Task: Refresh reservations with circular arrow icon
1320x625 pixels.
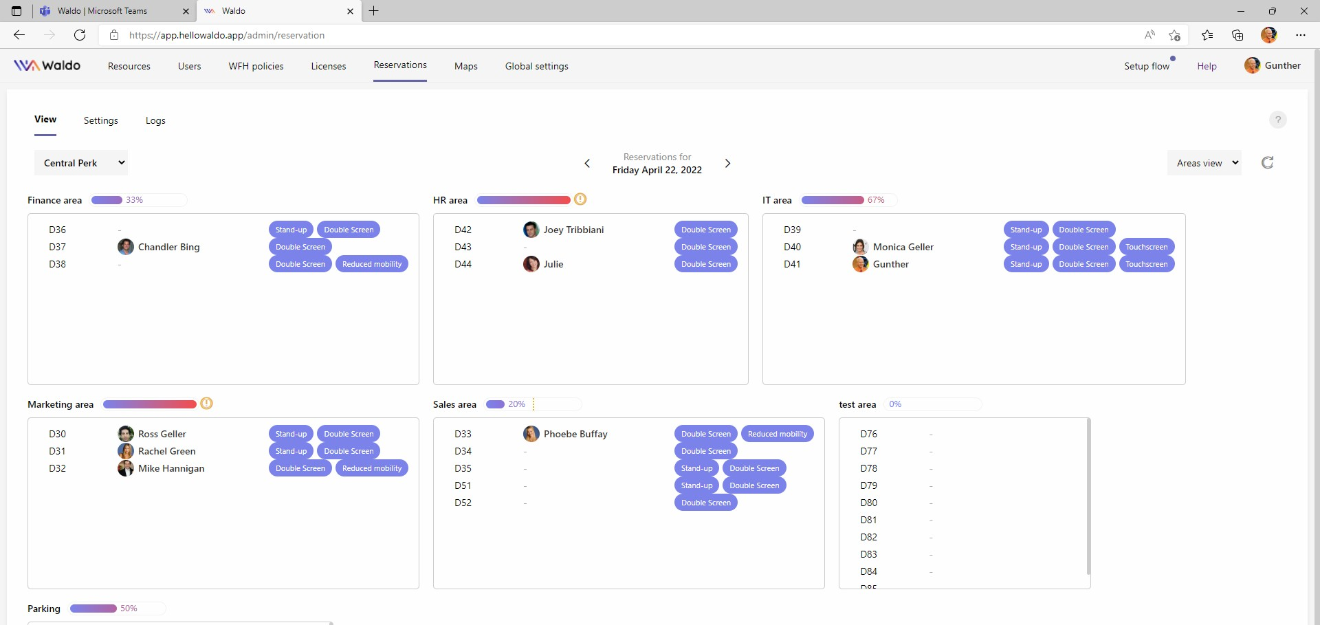Action: click(x=1267, y=163)
